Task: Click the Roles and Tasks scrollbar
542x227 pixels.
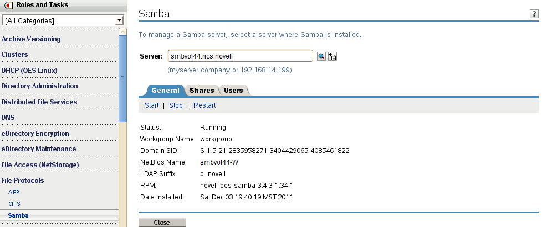Action: tap(122, 77)
